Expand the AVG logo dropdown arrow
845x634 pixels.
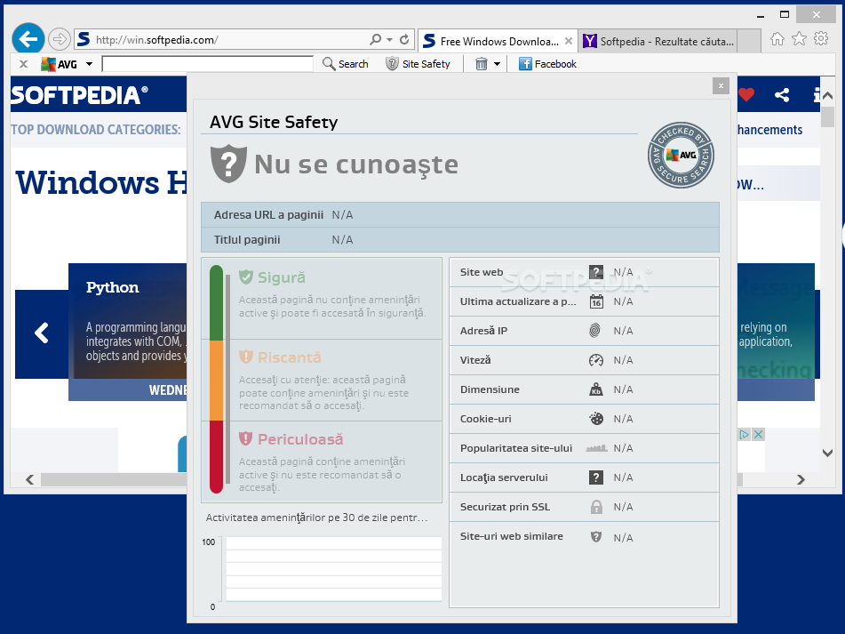pos(90,64)
